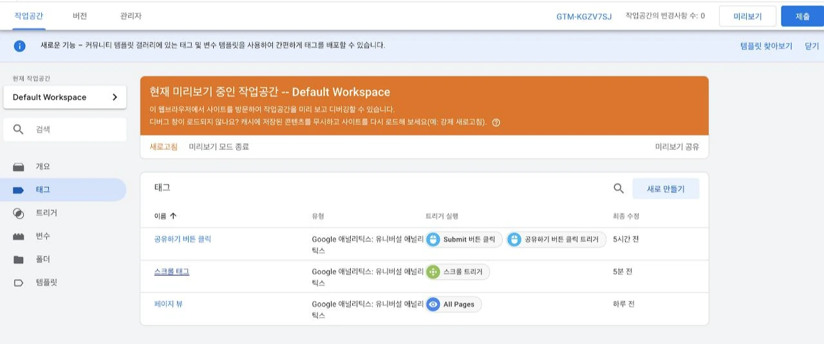Viewport: 824px width, 344px height.
Task: Click the 유형 column header
Action: (x=318, y=216)
